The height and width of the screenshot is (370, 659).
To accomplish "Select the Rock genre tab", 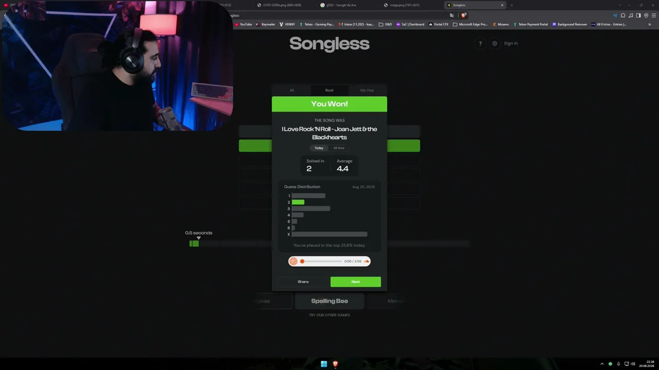I will (x=329, y=90).
